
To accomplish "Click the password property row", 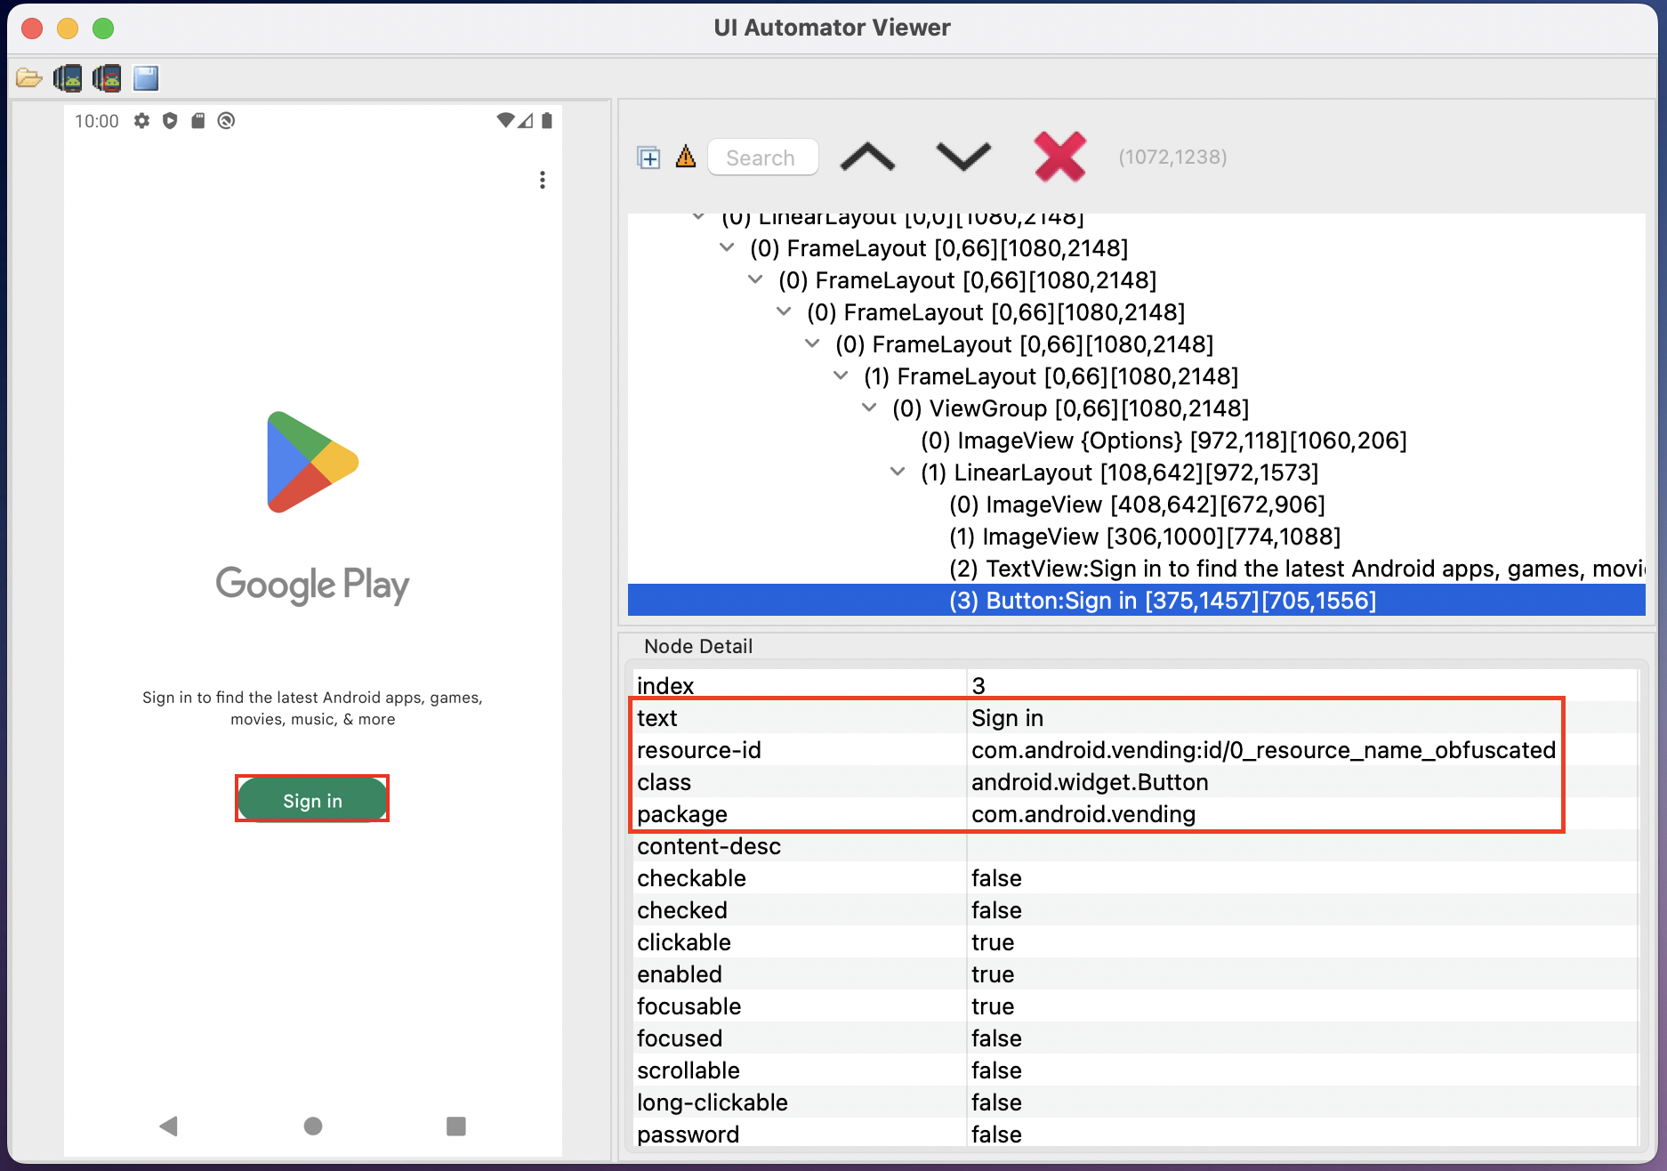I will [x=1135, y=1135].
